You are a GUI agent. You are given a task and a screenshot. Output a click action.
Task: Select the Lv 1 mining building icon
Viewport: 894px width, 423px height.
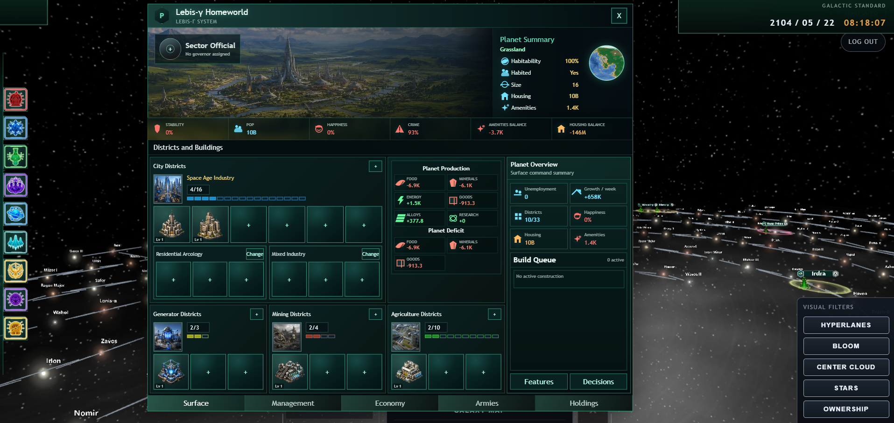(290, 372)
